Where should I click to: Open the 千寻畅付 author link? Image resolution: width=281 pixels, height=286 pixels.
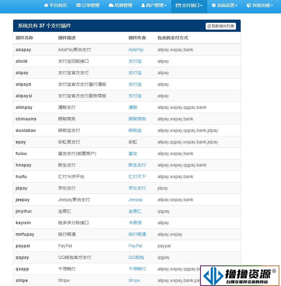[137, 269]
